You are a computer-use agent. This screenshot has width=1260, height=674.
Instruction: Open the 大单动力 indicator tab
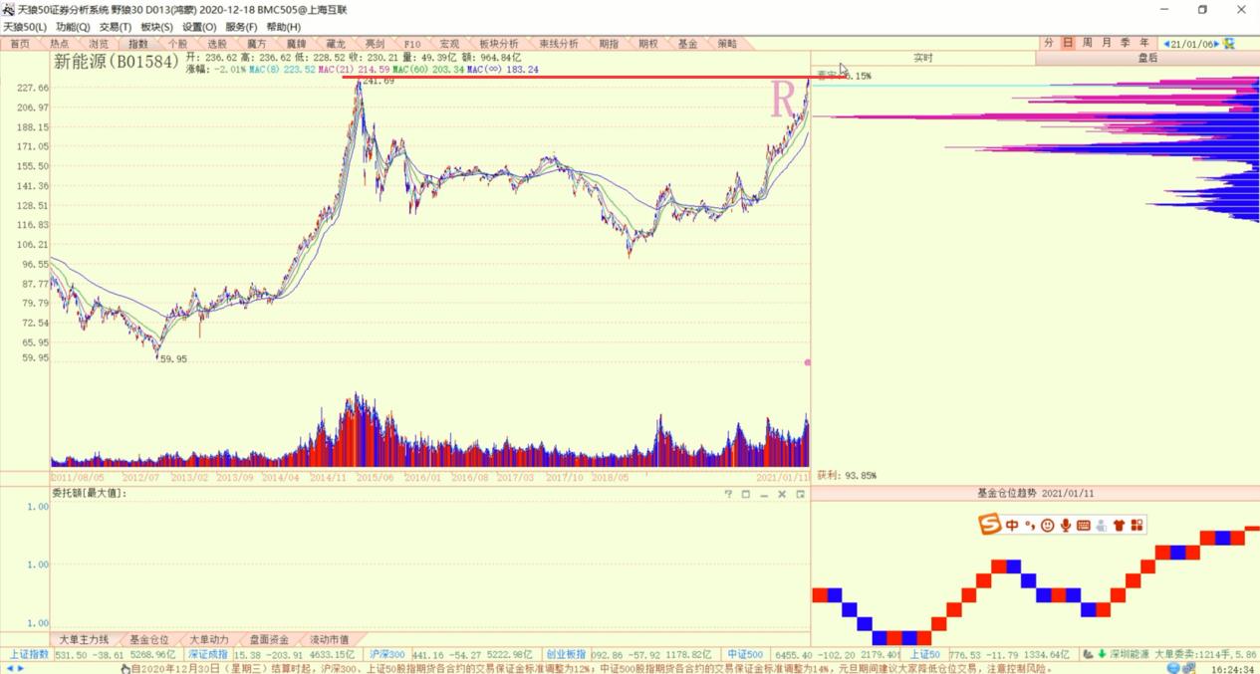pos(209,639)
